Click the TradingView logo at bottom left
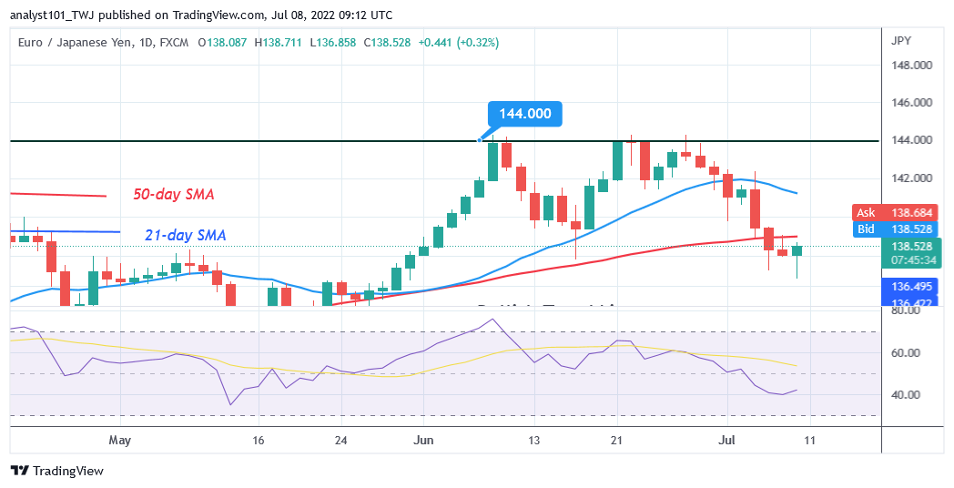The image size is (954, 488). coord(57,471)
